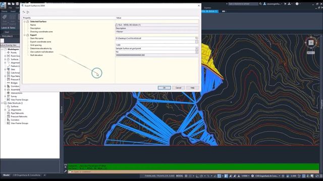
Task: Select the surface Name value row
Action: 156,25
